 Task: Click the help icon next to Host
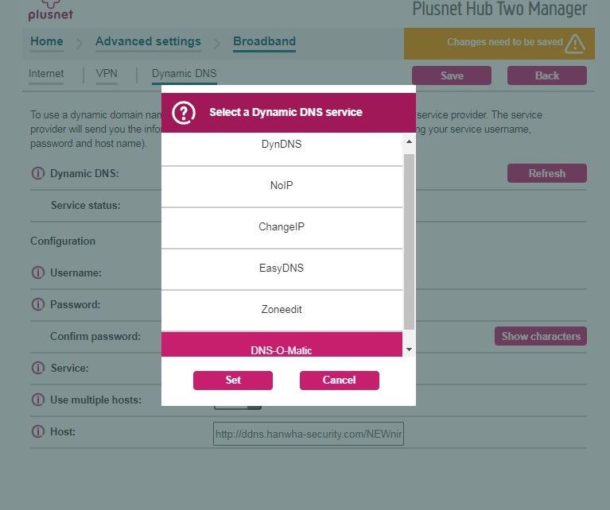(x=37, y=431)
